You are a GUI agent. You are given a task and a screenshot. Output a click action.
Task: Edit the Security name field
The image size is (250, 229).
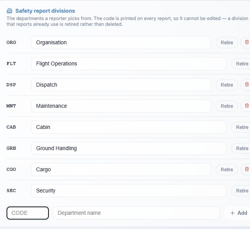click(x=129, y=191)
